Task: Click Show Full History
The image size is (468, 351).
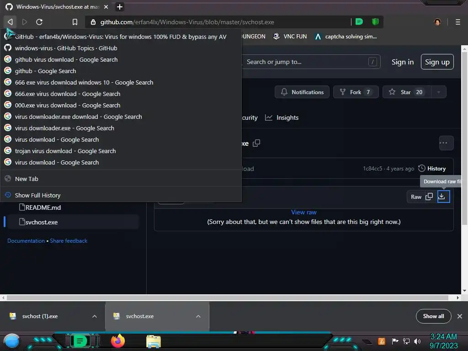Action: (121, 195)
